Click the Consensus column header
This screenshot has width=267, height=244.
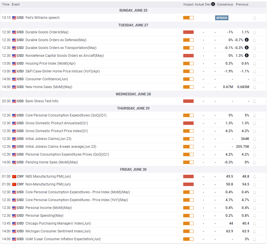coord(225,4)
